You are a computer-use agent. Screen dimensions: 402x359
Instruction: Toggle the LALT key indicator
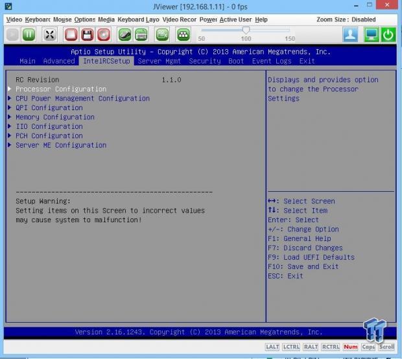272,347
